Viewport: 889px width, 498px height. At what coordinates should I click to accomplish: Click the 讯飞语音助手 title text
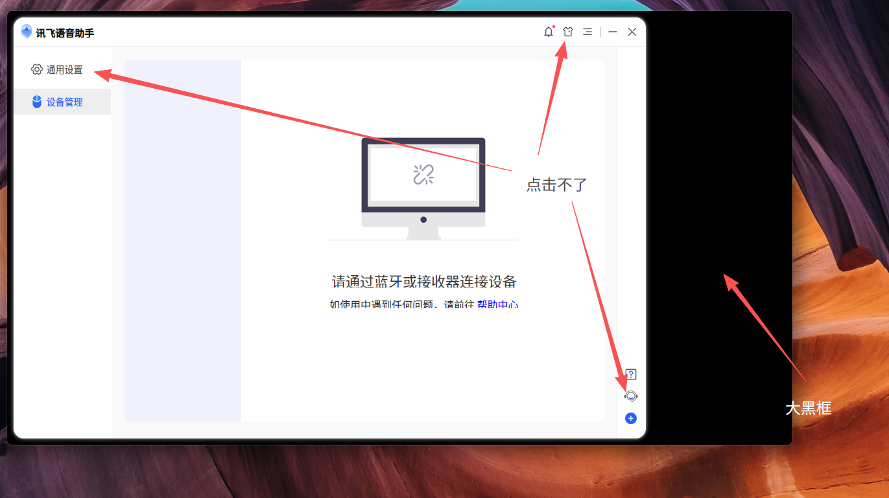coord(65,32)
